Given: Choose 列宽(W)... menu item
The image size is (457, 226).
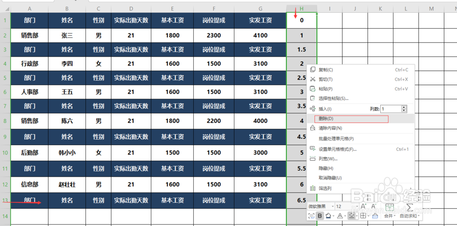Looking at the screenshot, I should point(361,159).
